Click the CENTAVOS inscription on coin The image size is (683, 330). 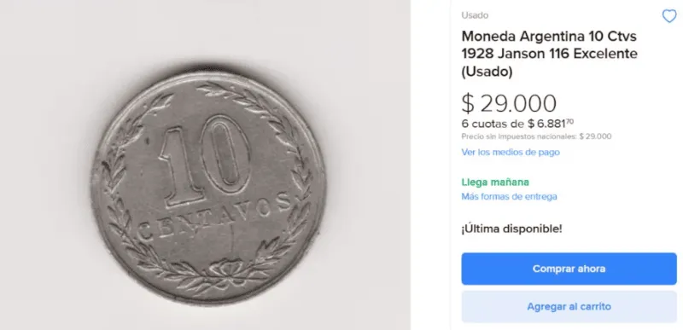[x=215, y=217]
